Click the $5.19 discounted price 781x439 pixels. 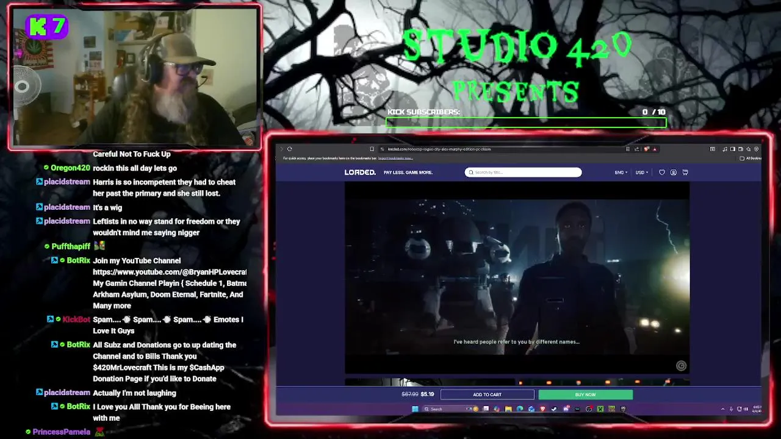427,394
